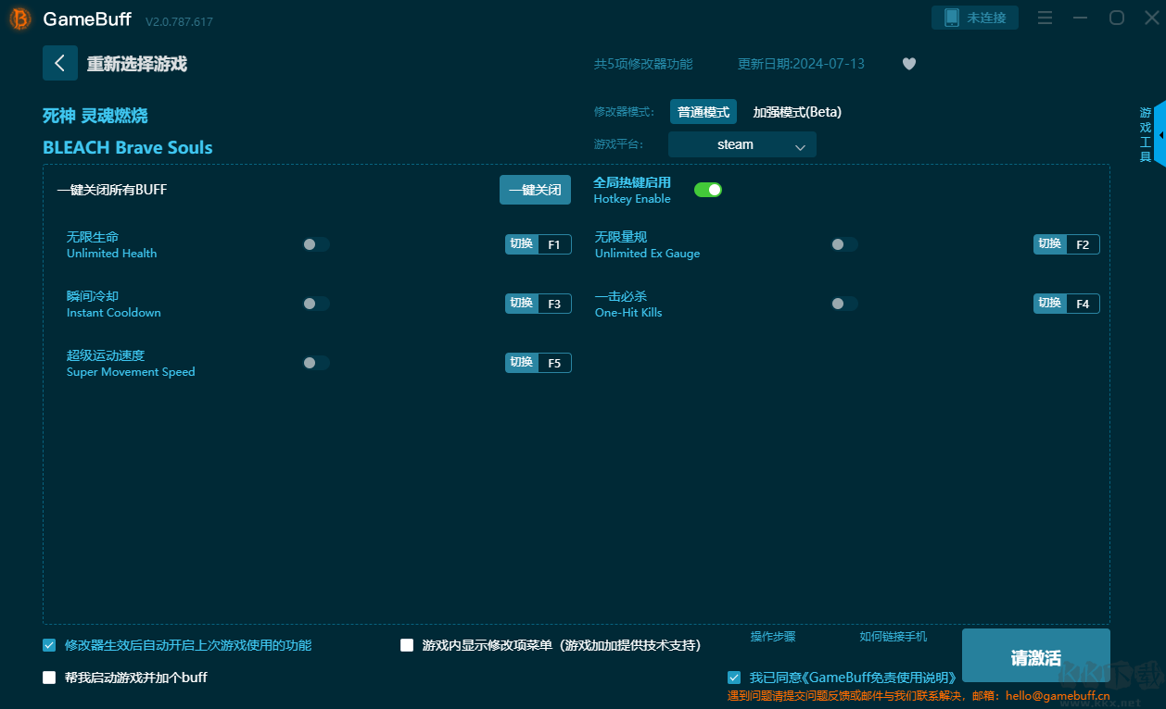Click the 更新日期:2024-07-13 text
Image resolution: width=1166 pixels, height=709 pixels.
(801, 64)
